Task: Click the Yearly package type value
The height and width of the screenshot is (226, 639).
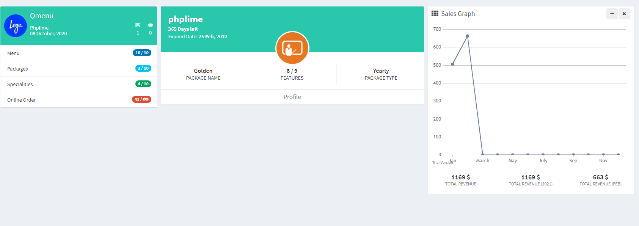Action: pyautogui.click(x=381, y=71)
